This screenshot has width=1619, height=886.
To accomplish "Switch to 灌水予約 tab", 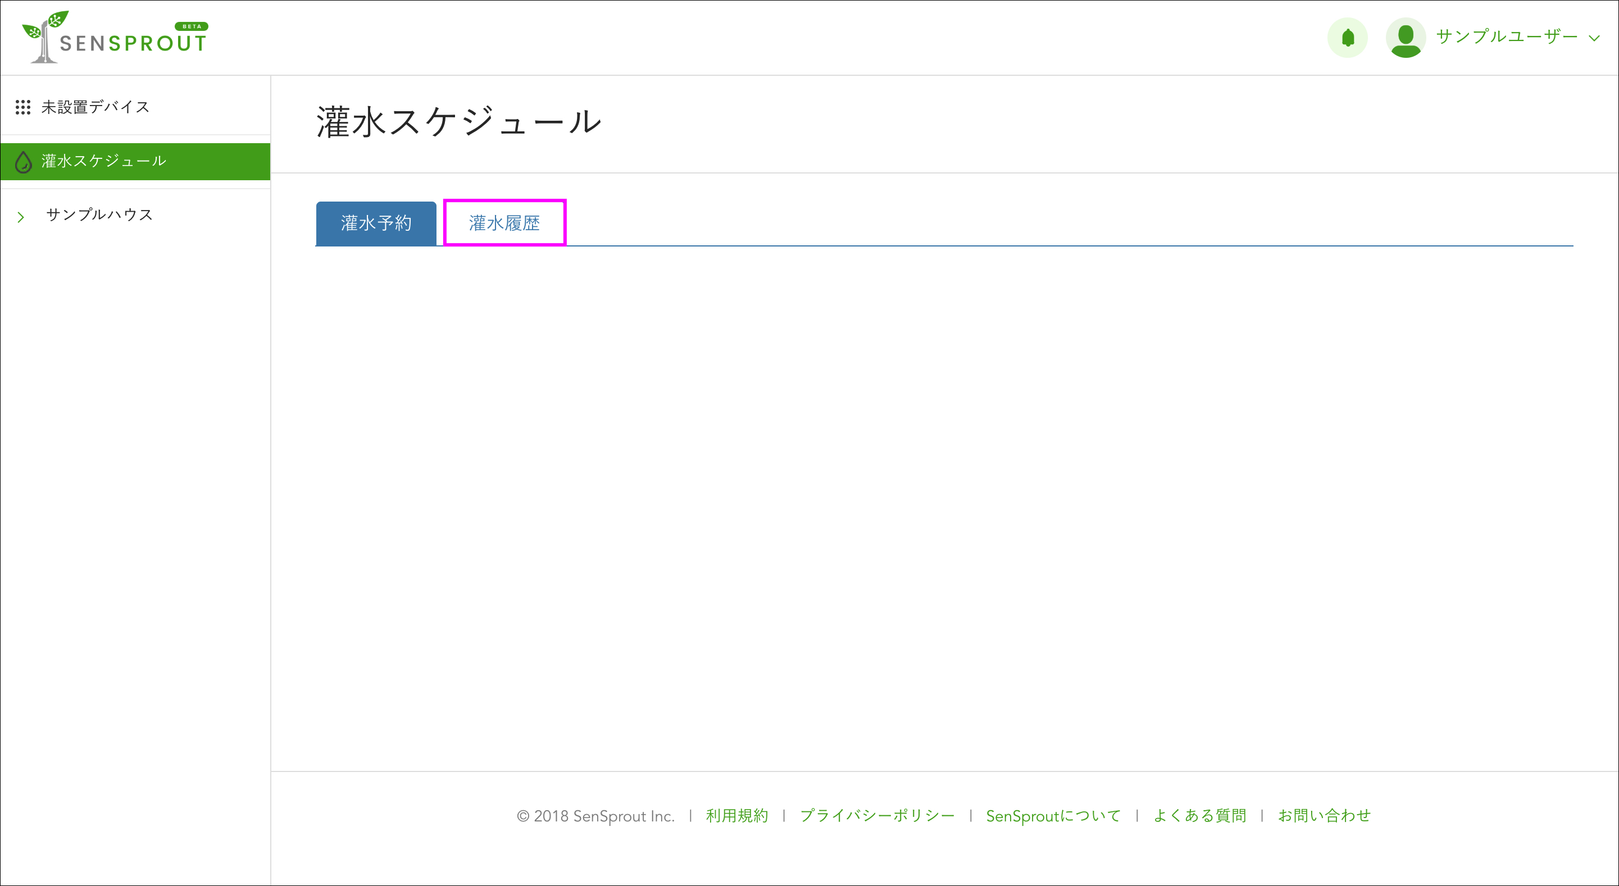I will click(376, 223).
